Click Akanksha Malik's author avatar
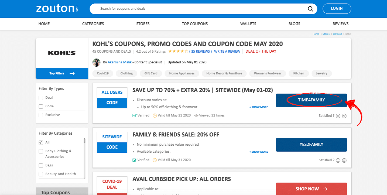This screenshot has width=387, height=195. (x=96, y=62)
